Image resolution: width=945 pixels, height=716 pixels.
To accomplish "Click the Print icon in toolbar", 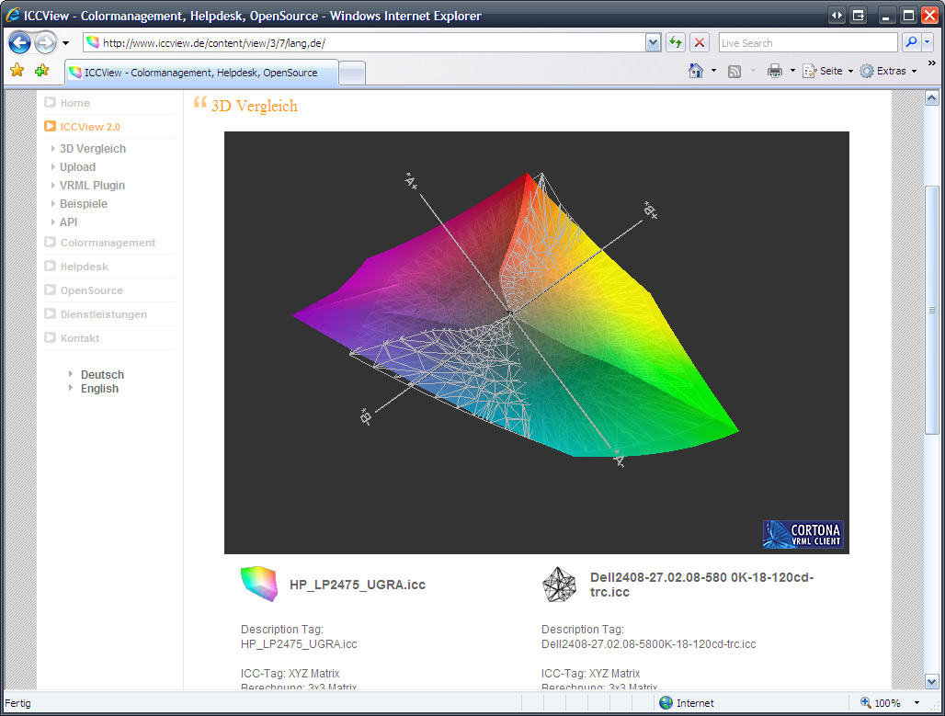I will (775, 71).
